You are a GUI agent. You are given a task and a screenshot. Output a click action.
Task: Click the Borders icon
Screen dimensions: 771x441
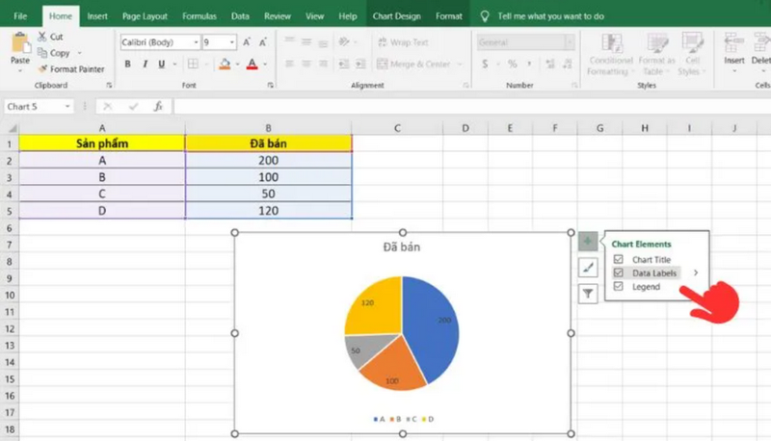point(194,64)
